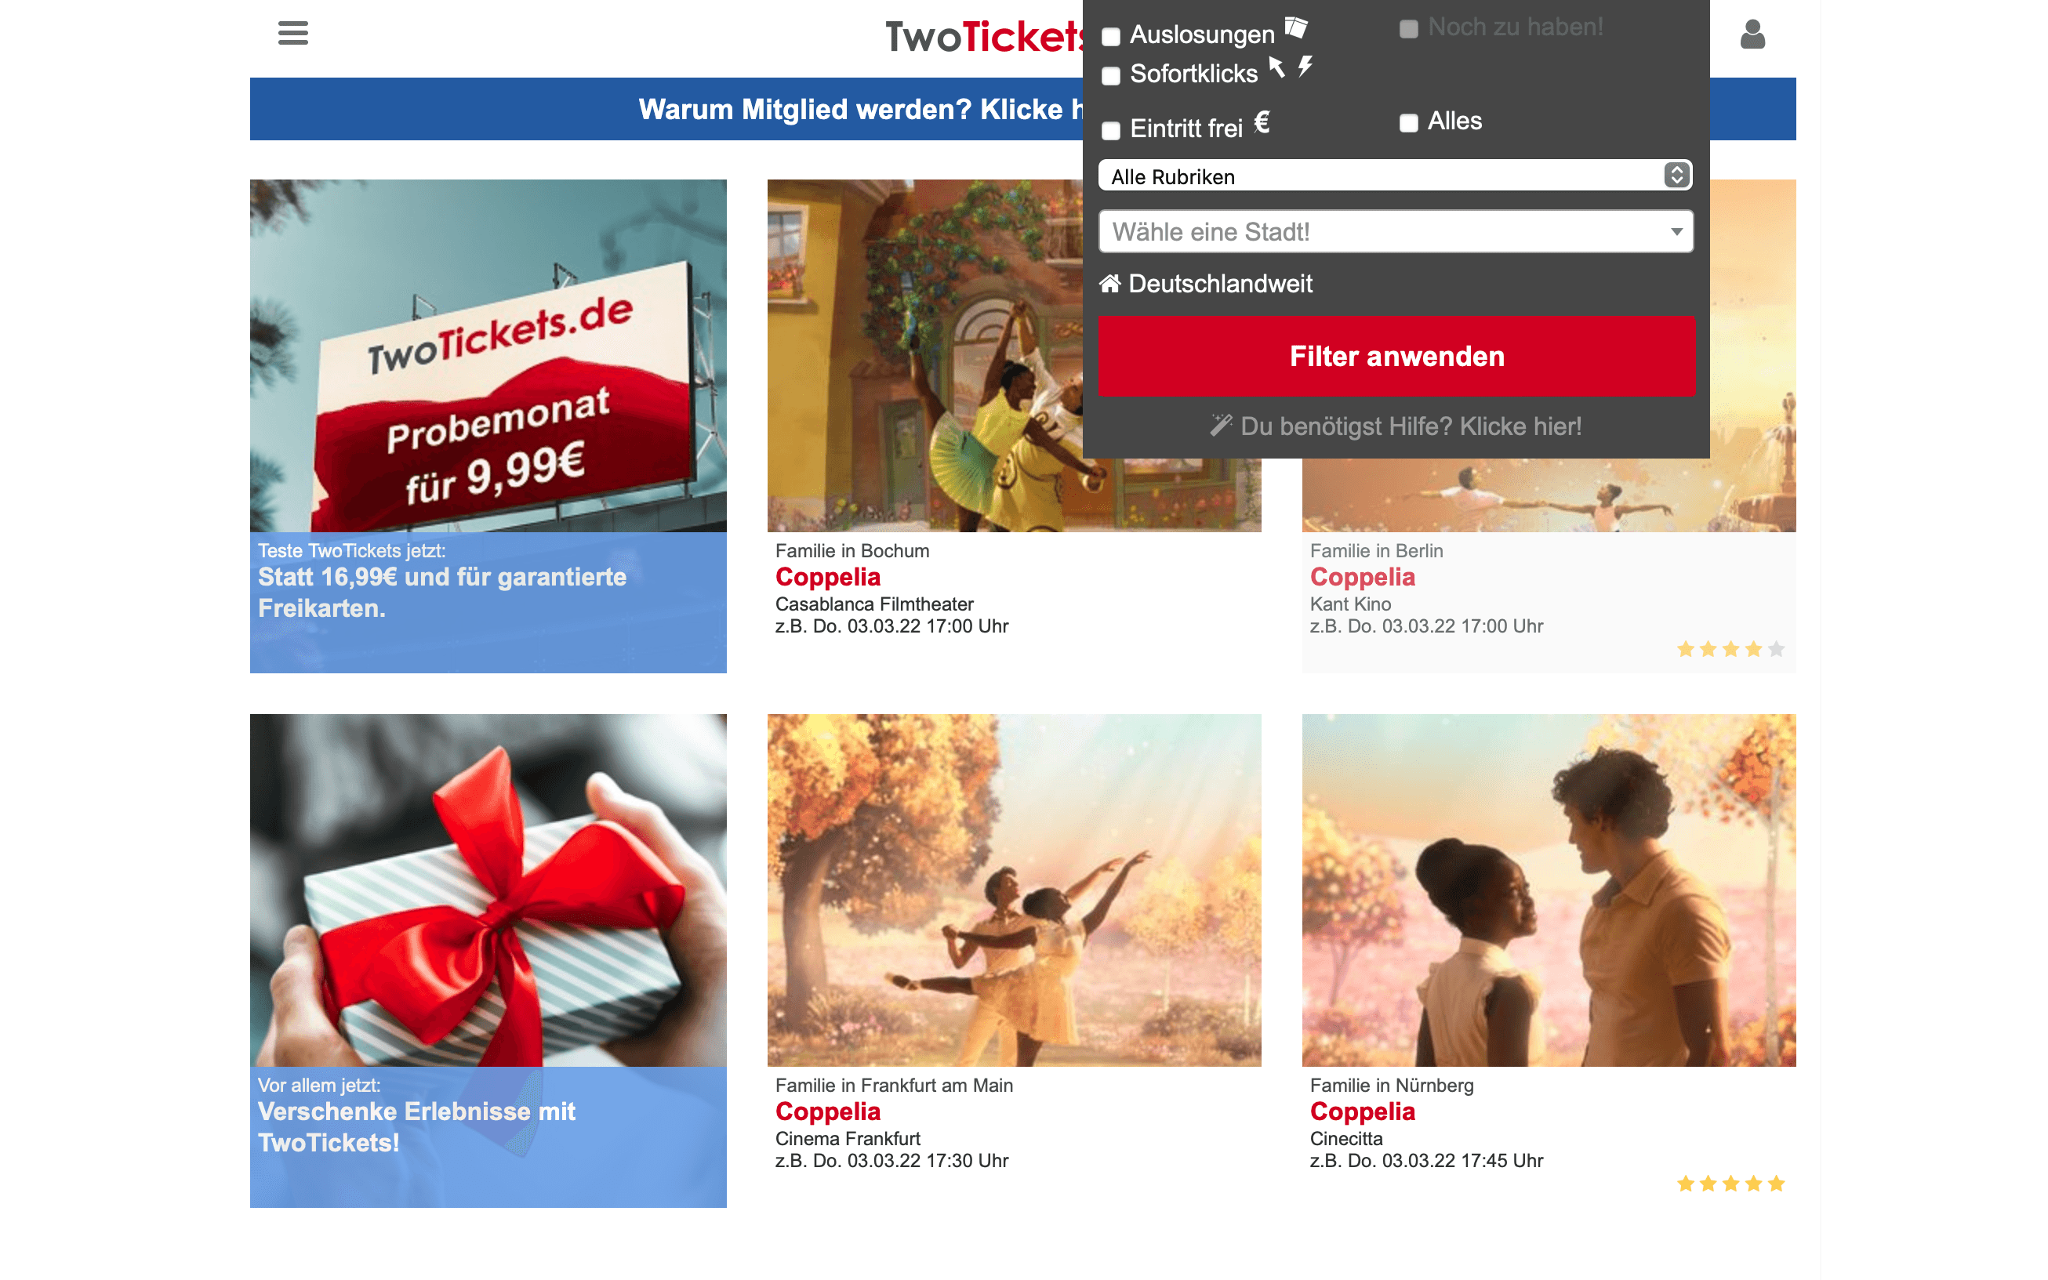Tick the Sofortklicks checkbox
2048x1280 pixels.
coord(1111,76)
